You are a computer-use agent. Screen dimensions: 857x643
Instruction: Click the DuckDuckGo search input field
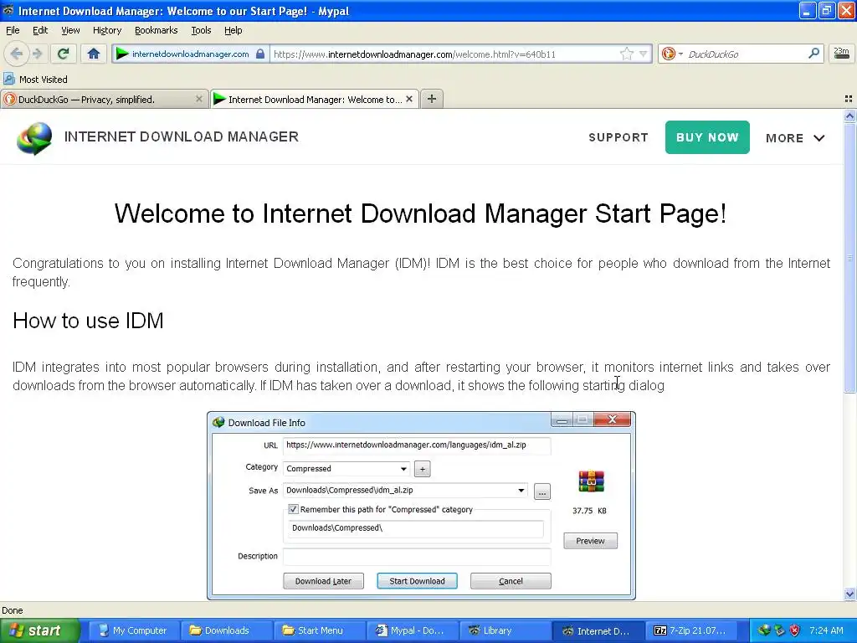[745, 54]
